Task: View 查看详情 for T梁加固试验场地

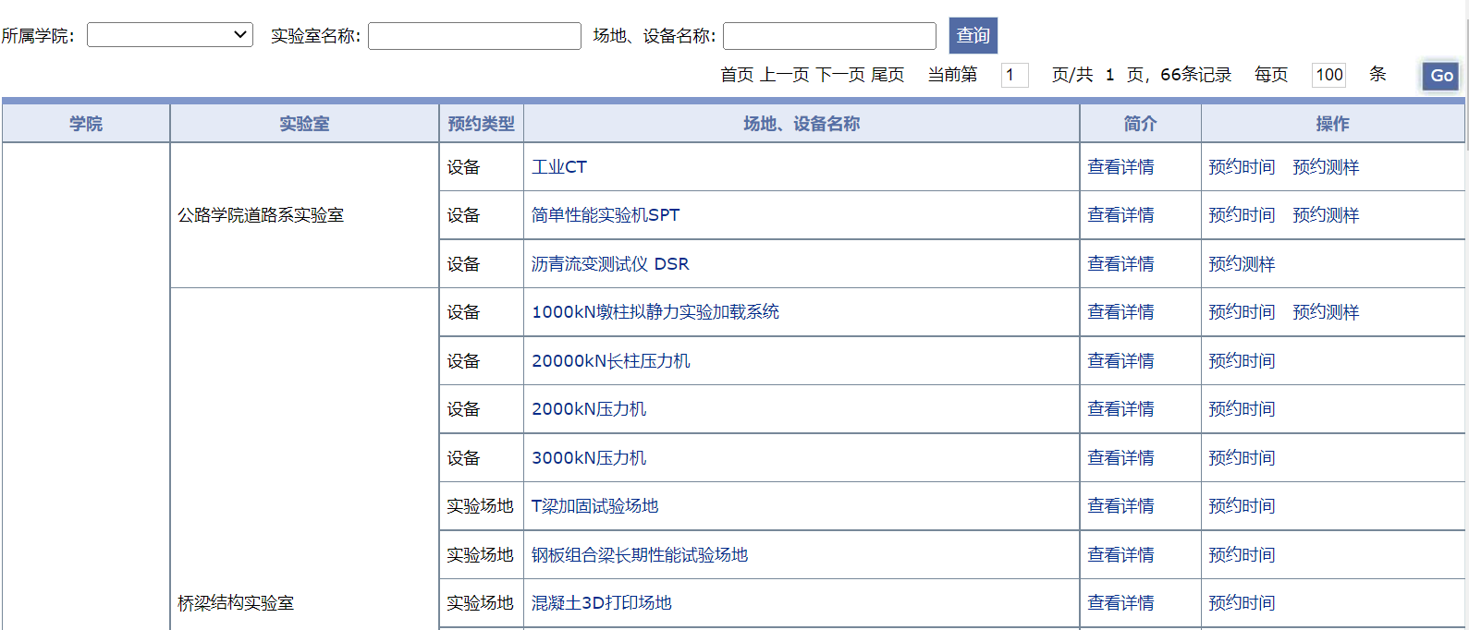Action: (1120, 506)
